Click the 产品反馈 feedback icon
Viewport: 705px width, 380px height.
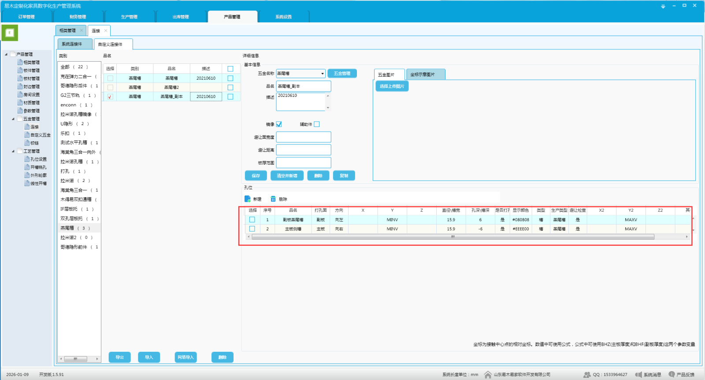click(x=672, y=374)
